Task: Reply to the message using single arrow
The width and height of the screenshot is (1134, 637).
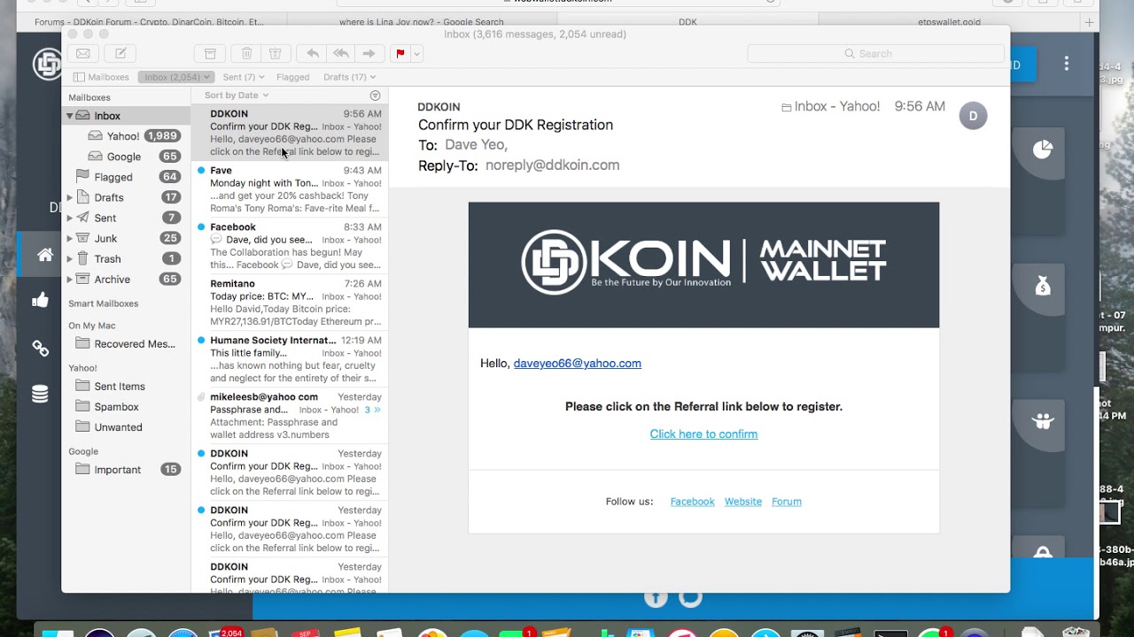Action: pos(312,54)
